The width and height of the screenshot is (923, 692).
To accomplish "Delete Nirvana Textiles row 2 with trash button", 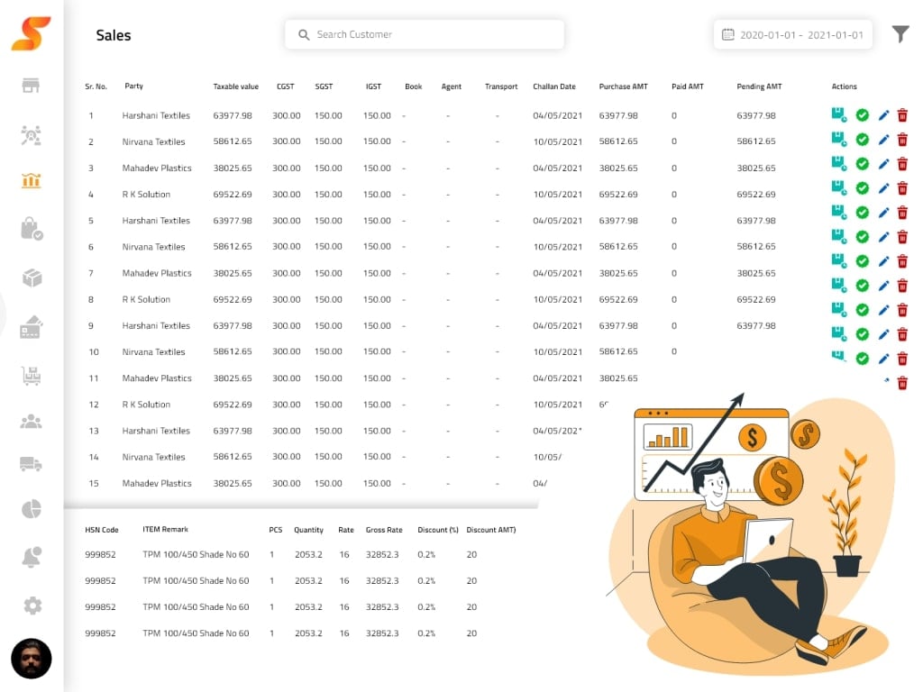I will click(x=903, y=141).
